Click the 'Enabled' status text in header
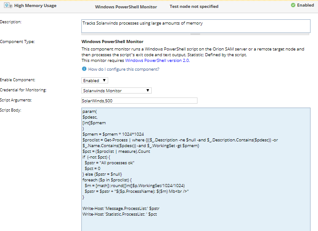This screenshot has height=231, width=318. click(305, 5)
